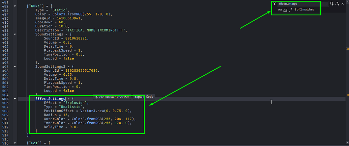Collapse the SoundSettings block fold arrow
Image resolution: width=349 pixels, height=146 pixels.
pos(15,34)
